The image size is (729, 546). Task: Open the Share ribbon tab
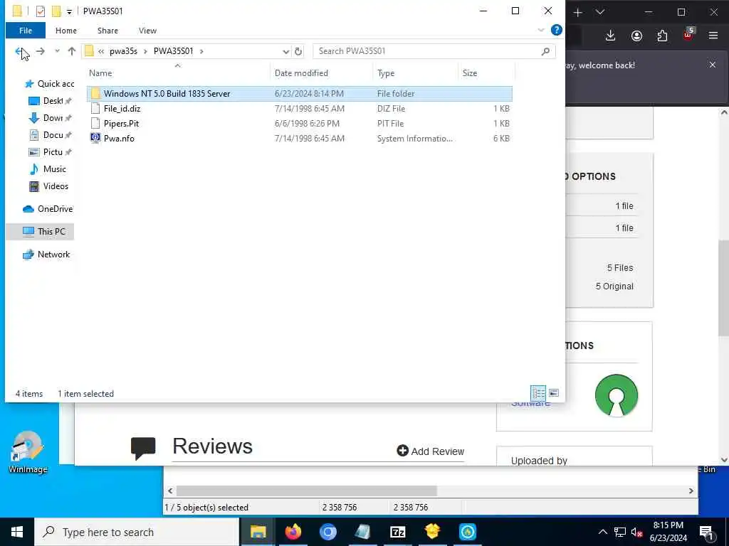107,31
